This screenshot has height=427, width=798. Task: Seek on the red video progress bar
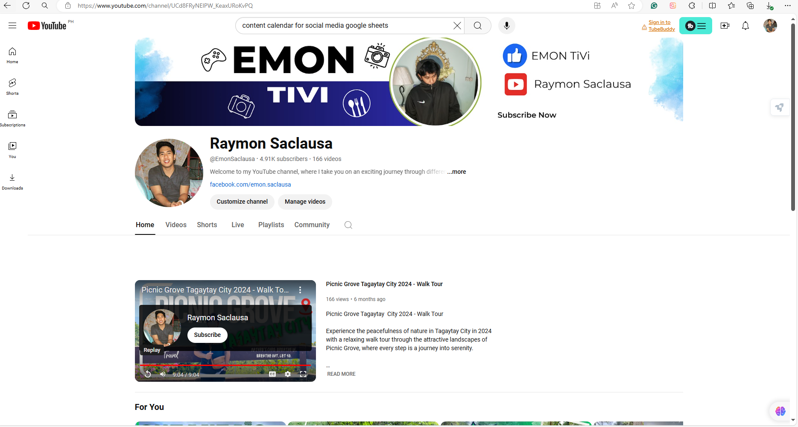coord(225,366)
